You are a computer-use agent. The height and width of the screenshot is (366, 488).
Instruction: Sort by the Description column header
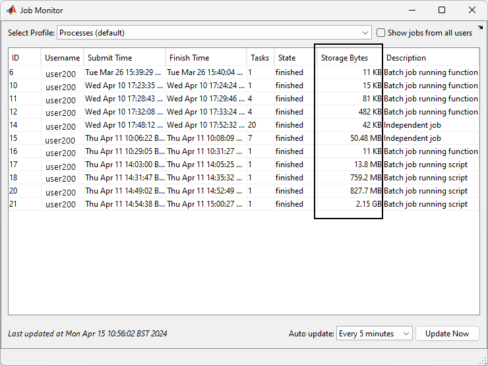(431, 58)
